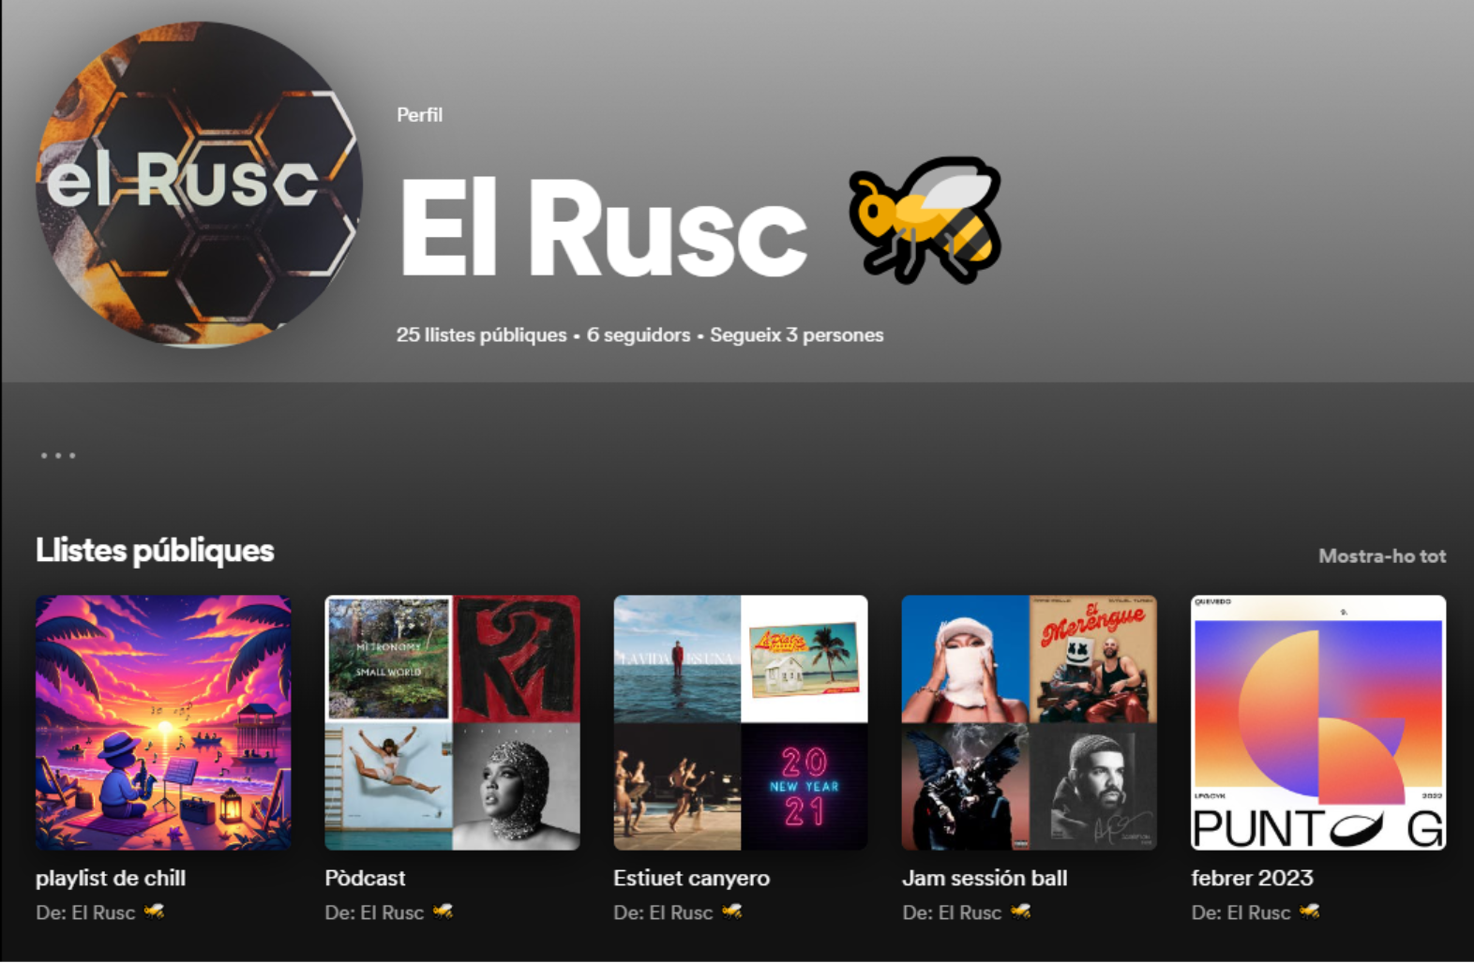1474x963 pixels.
Task: Click the Llistes públiques section heading
Action: [x=155, y=550]
